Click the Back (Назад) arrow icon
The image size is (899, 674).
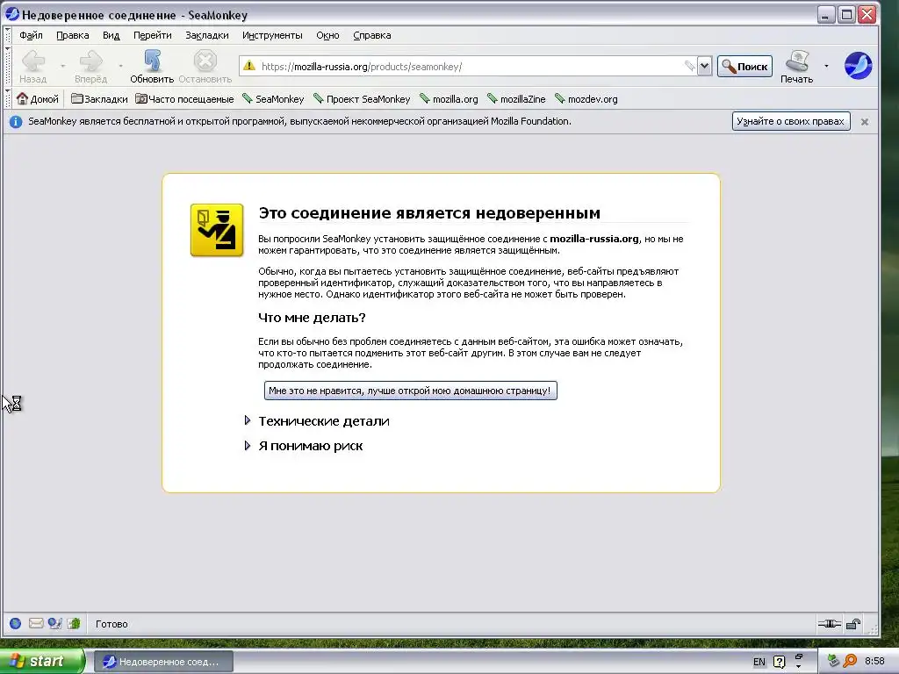(x=34, y=61)
